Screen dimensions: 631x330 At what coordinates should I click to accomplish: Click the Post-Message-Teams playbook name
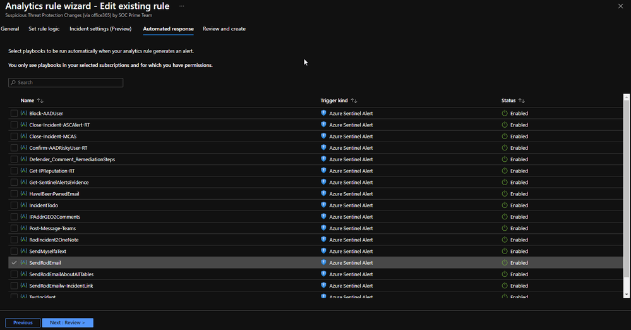pyautogui.click(x=52, y=228)
